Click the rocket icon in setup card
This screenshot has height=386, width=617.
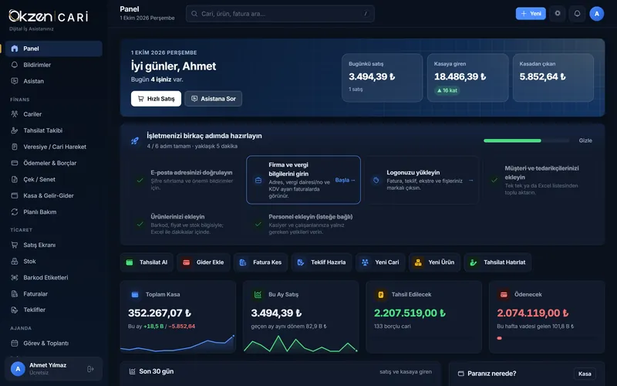click(134, 141)
